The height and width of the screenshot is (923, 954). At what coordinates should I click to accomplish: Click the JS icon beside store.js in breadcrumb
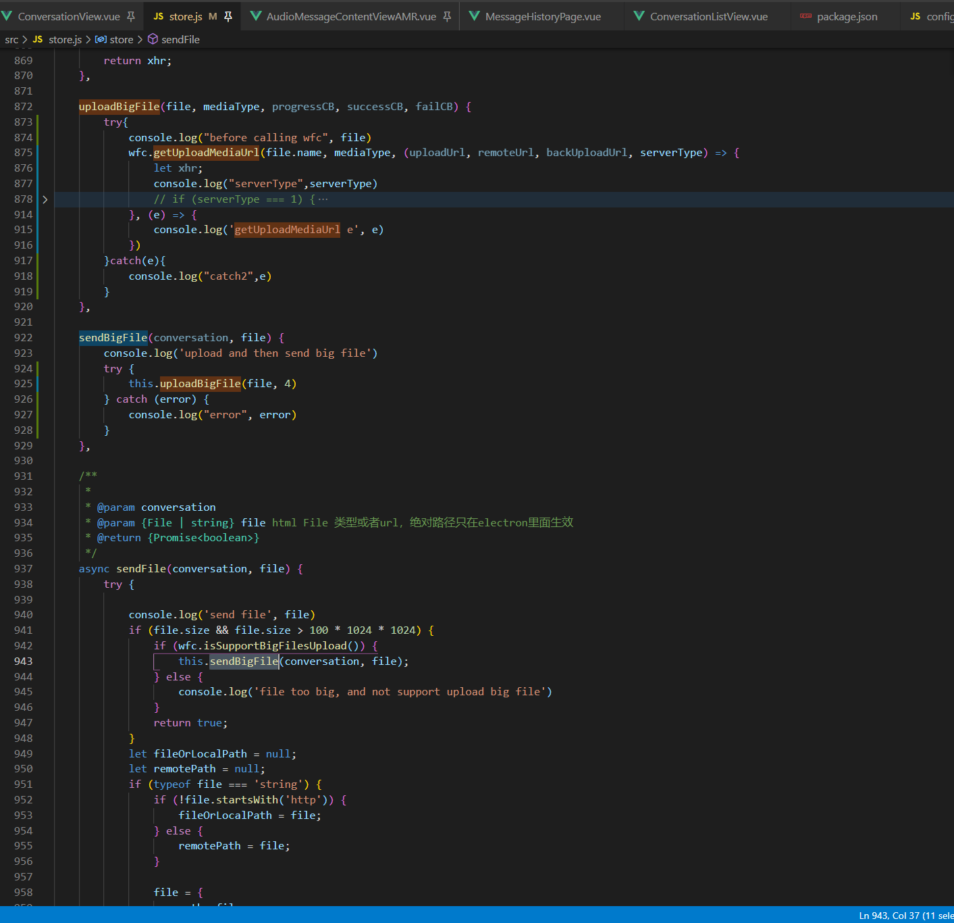[x=37, y=39]
